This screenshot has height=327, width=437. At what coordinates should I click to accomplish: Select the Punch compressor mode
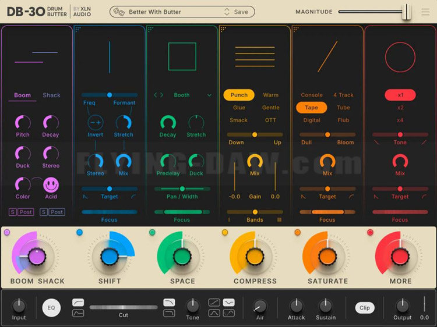click(x=239, y=95)
